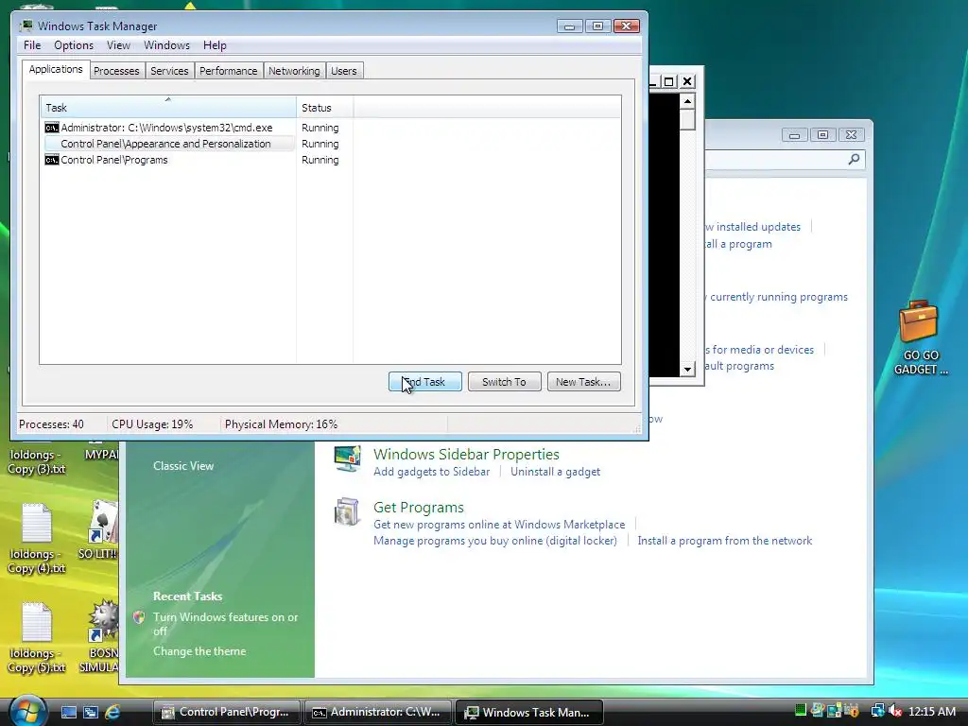The height and width of the screenshot is (726, 968).
Task: Open the Help menu in Task Manager
Action: tap(215, 45)
